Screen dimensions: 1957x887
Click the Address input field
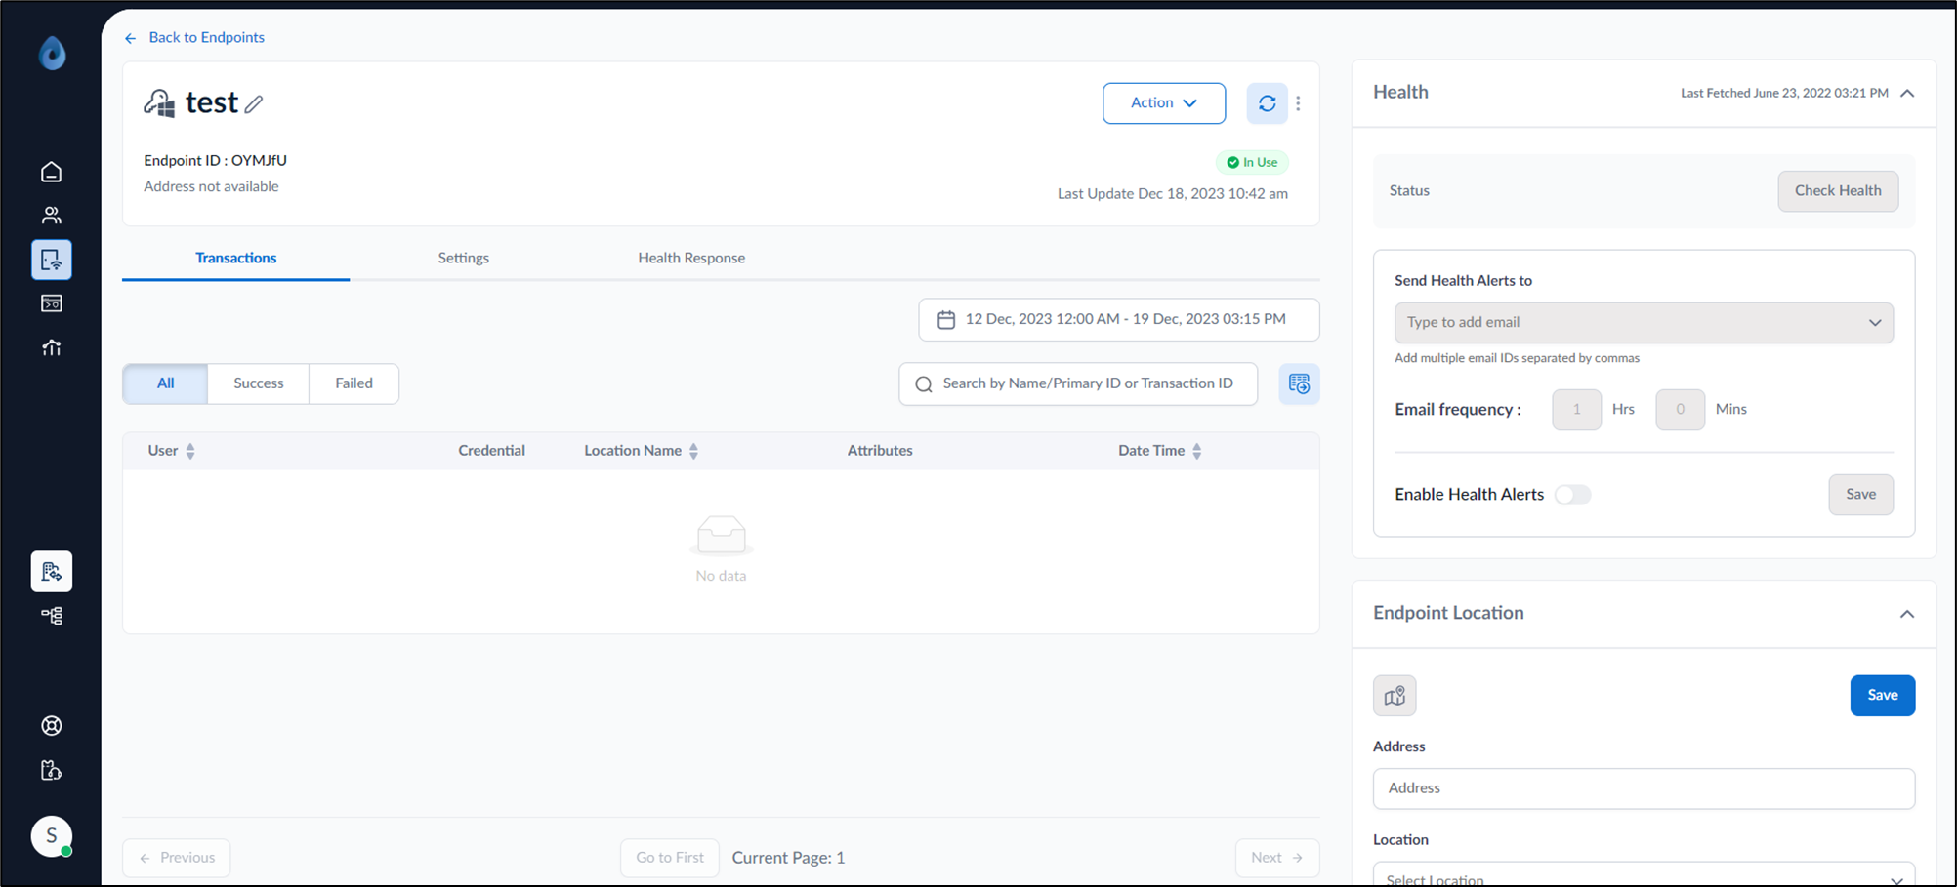tap(1644, 788)
